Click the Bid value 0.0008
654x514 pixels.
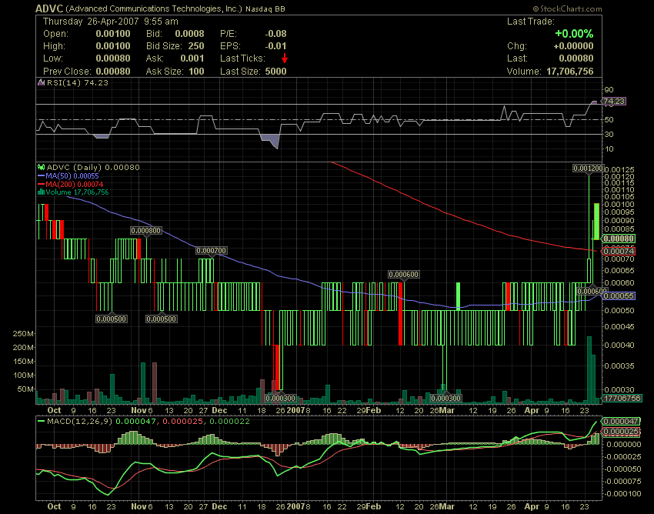point(189,34)
